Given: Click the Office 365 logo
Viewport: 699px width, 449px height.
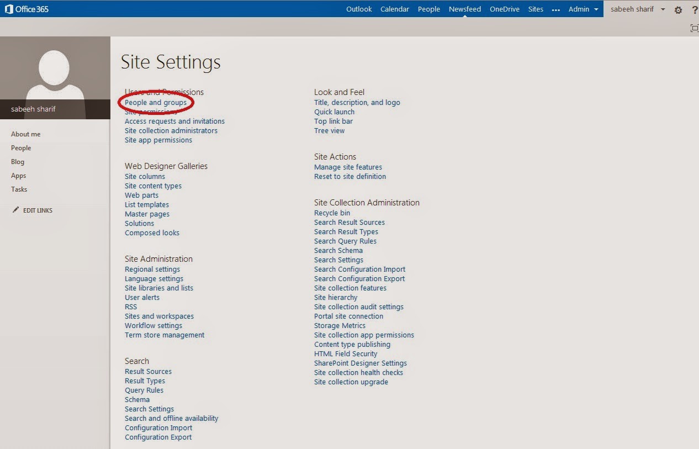Looking at the screenshot, I should (27, 9).
